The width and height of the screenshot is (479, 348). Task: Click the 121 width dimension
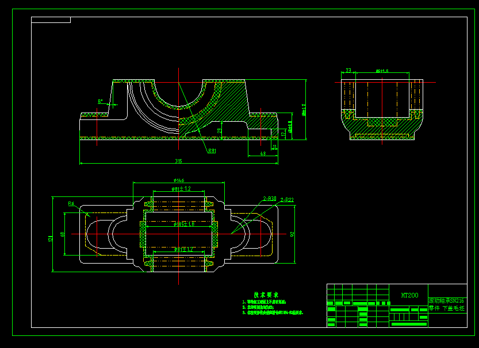(51, 238)
